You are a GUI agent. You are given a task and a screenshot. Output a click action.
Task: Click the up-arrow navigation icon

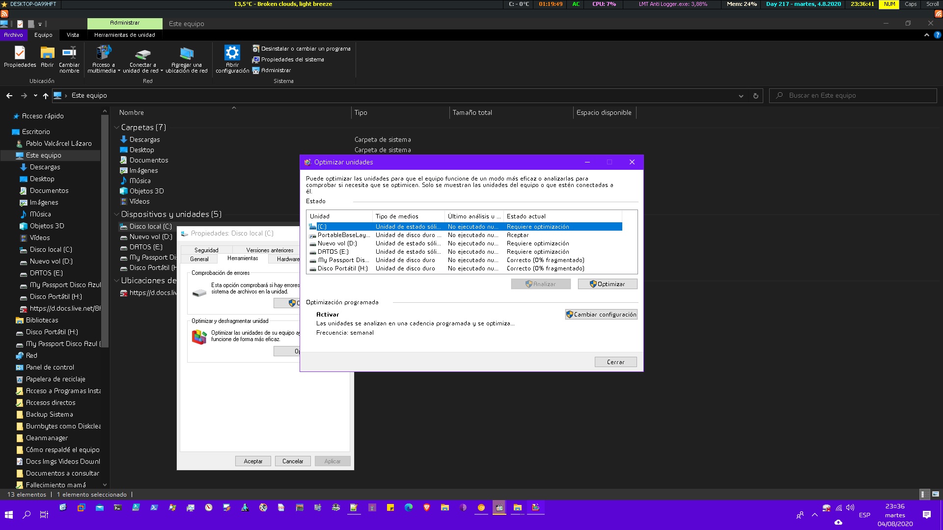45,96
